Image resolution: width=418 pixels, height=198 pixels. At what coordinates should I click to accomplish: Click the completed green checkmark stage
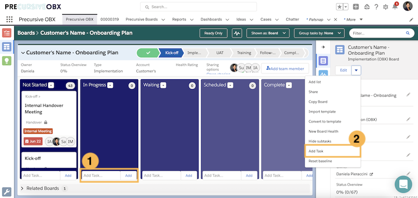pyautogui.click(x=148, y=53)
